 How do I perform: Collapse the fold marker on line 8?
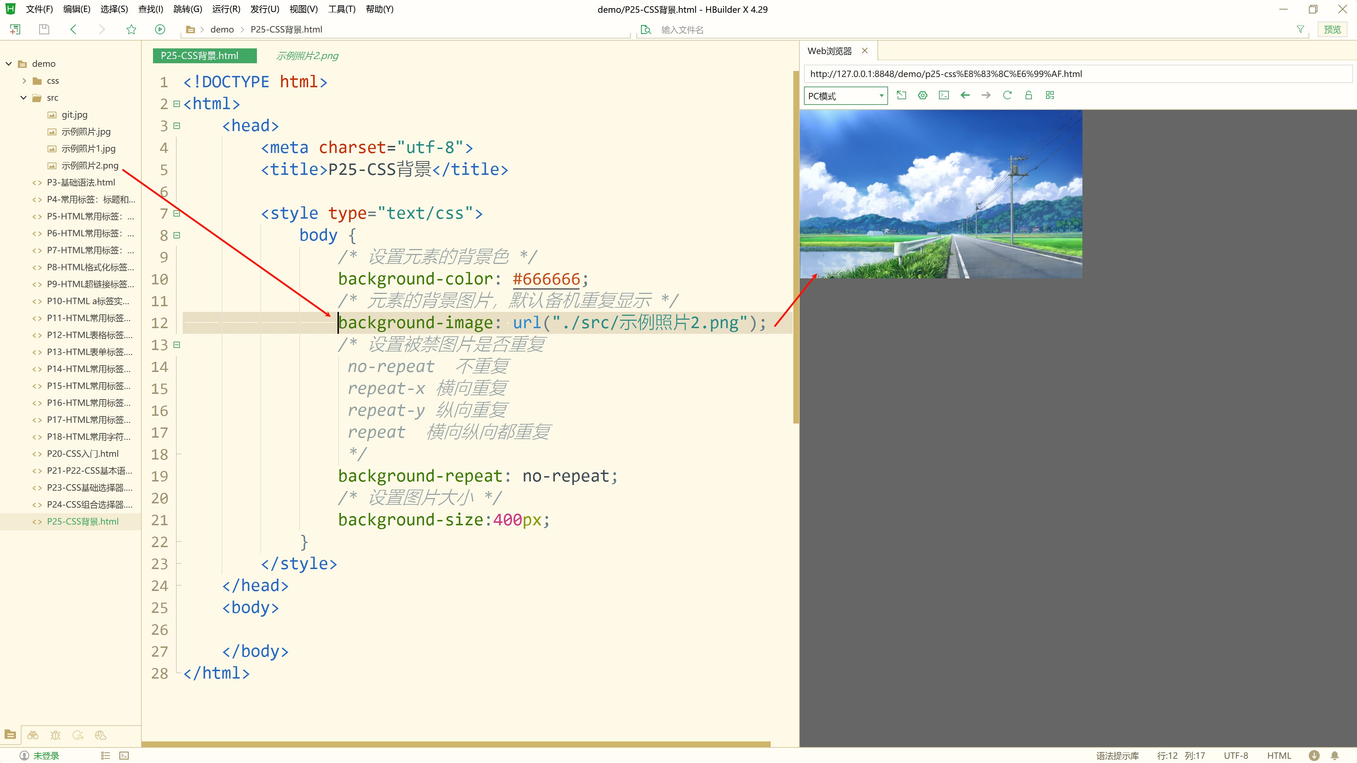coord(177,235)
